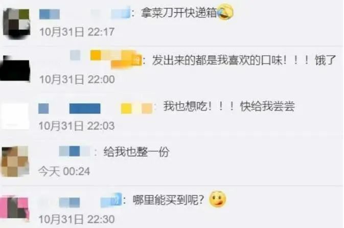Click the yellow badge blocks before 我也想吃
344x228 pixels.
coord(136,108)
